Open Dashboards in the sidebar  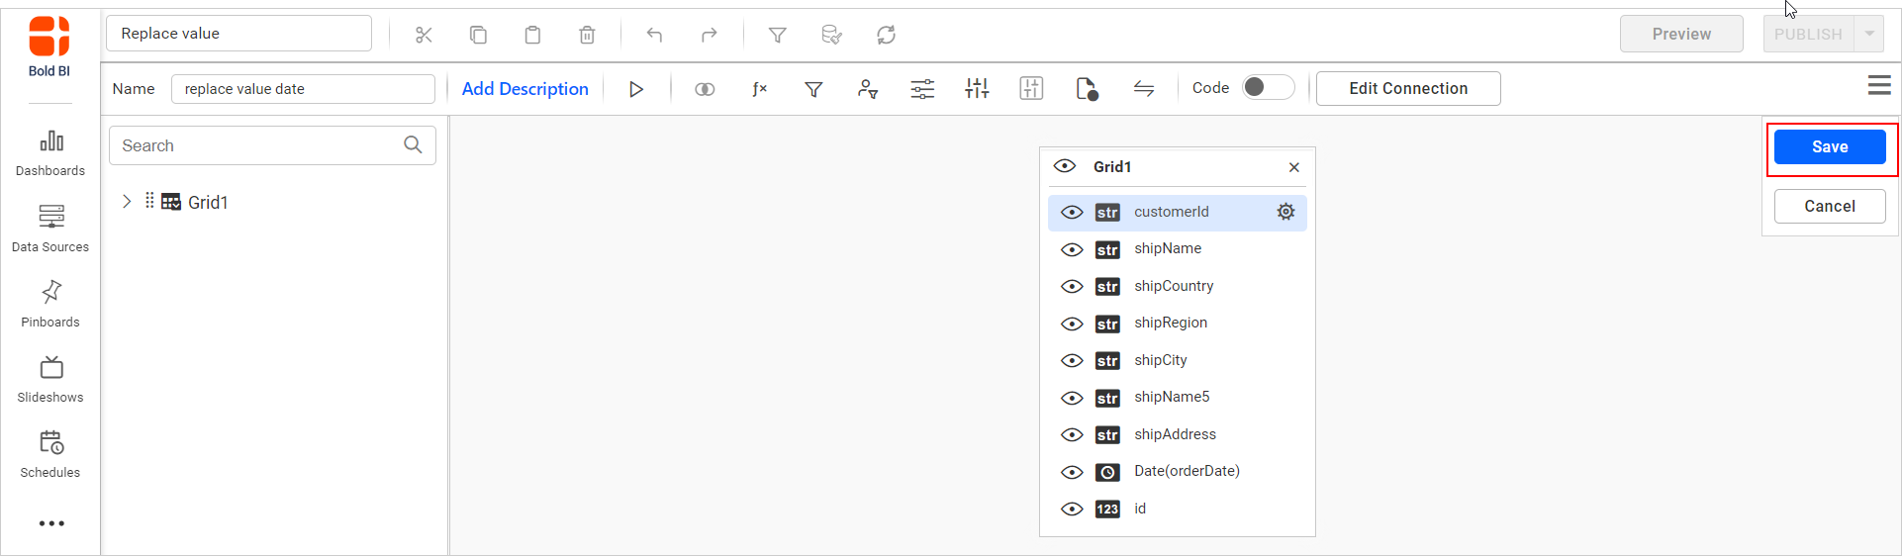[50, 152]
